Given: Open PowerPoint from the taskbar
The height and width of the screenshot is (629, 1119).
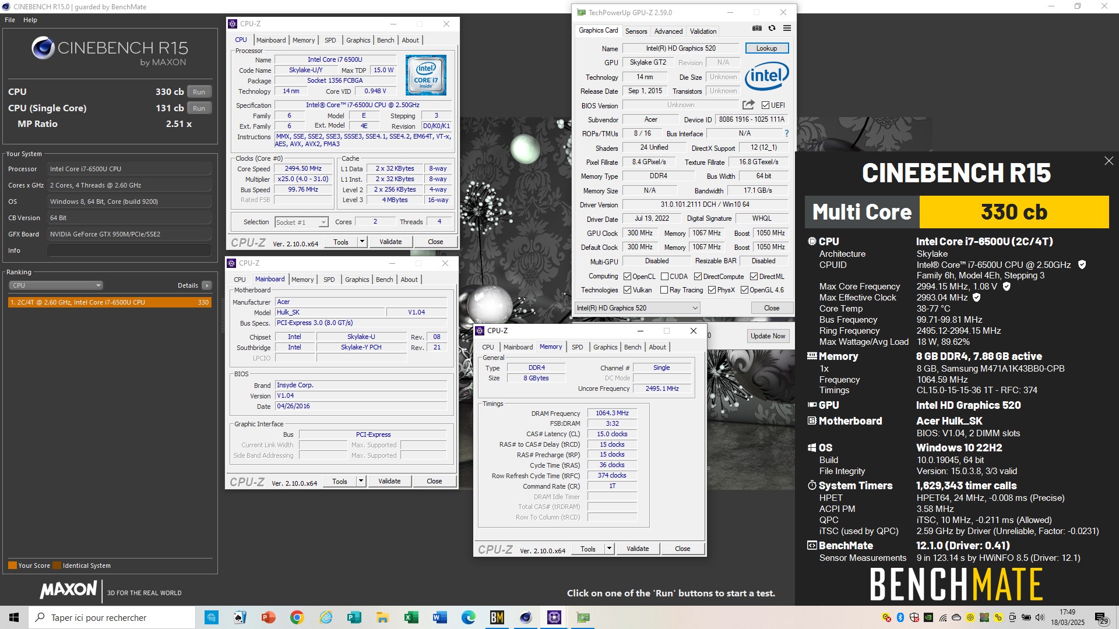Looking at the screenshot, I should click(268, 617).
